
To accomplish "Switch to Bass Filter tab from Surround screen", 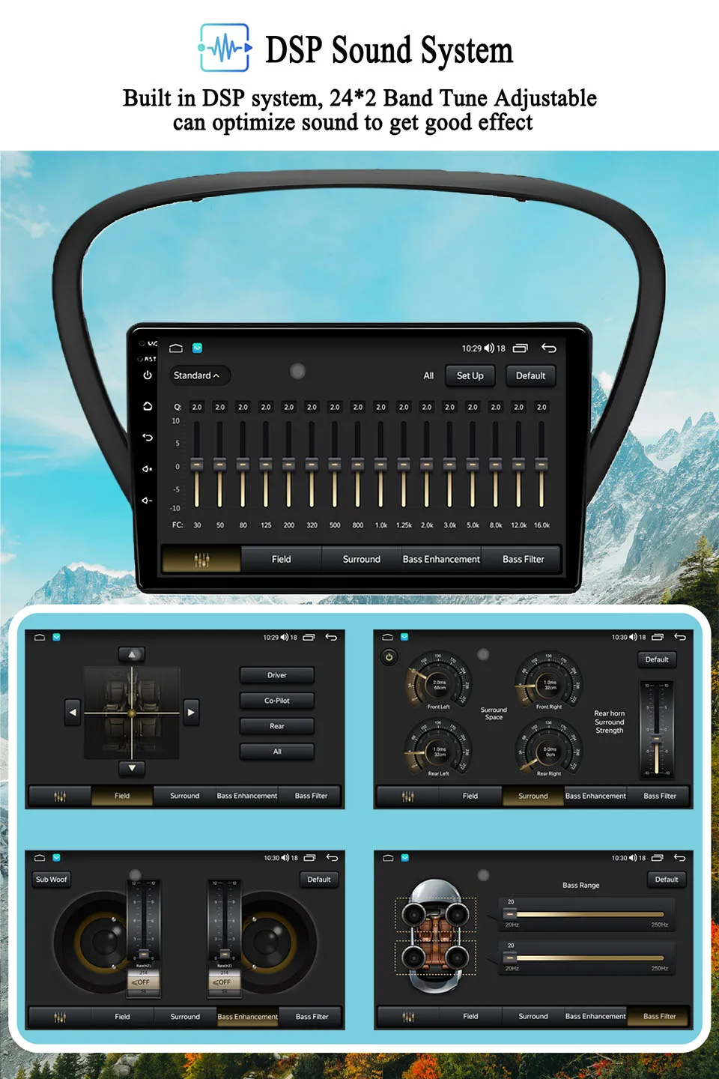I will tap(660, 796).
